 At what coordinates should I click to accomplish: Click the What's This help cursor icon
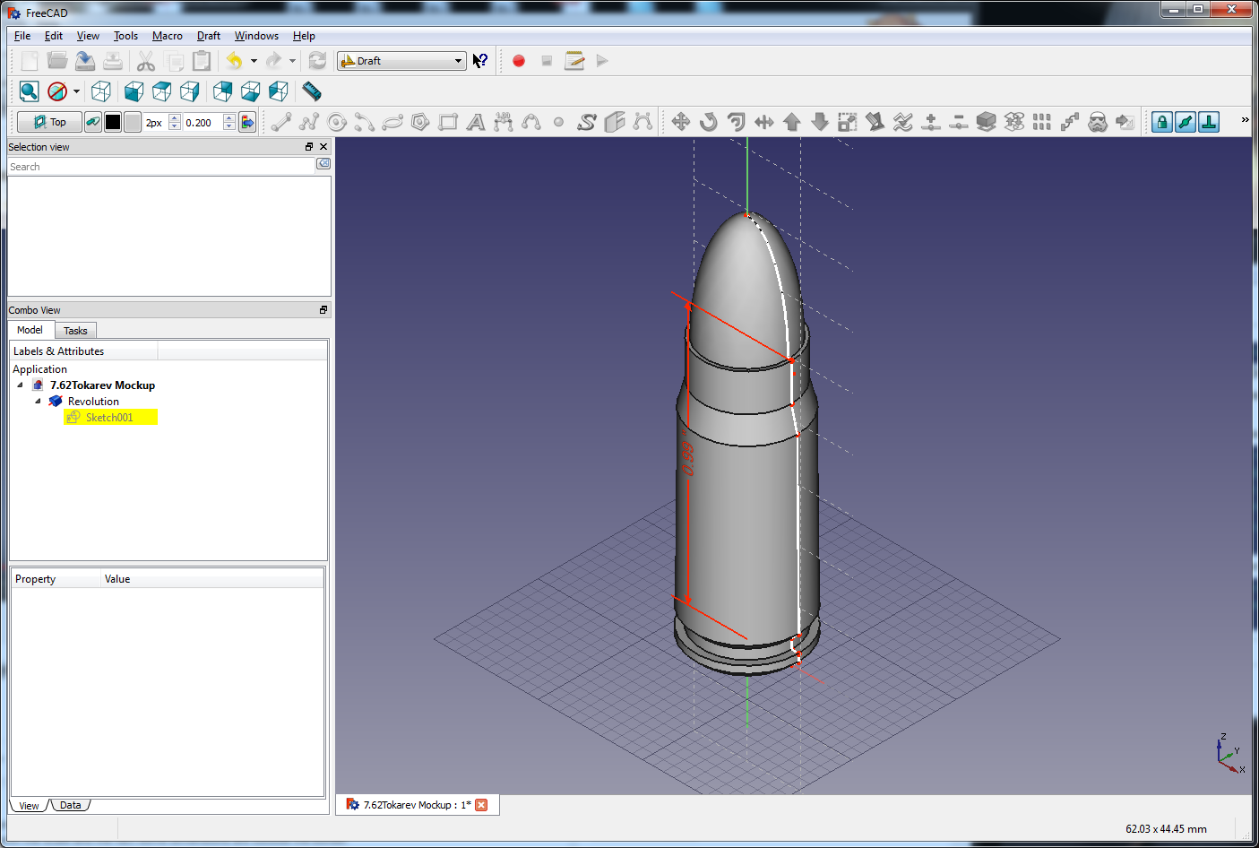480,61
